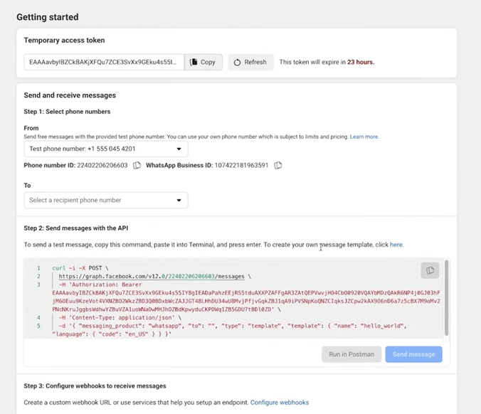Viewport: 481px width, 414px height.
Task: Copy the Phone number ID using its icon
Action: pyautogui.click(x=137, y=165)
